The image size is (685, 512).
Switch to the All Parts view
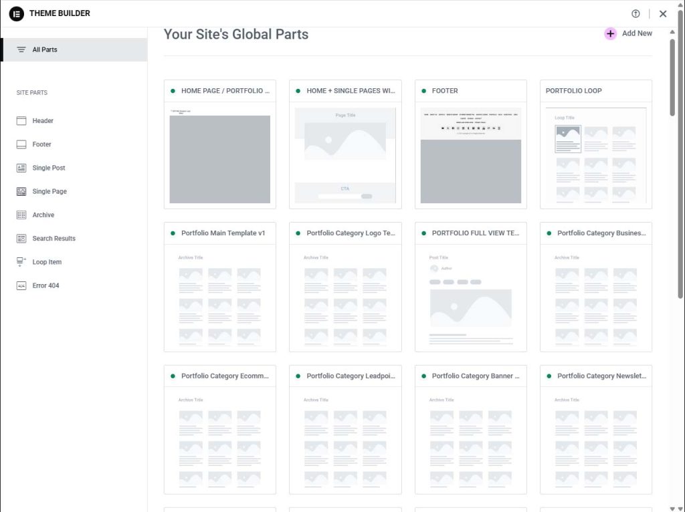[x=44, y=49]
